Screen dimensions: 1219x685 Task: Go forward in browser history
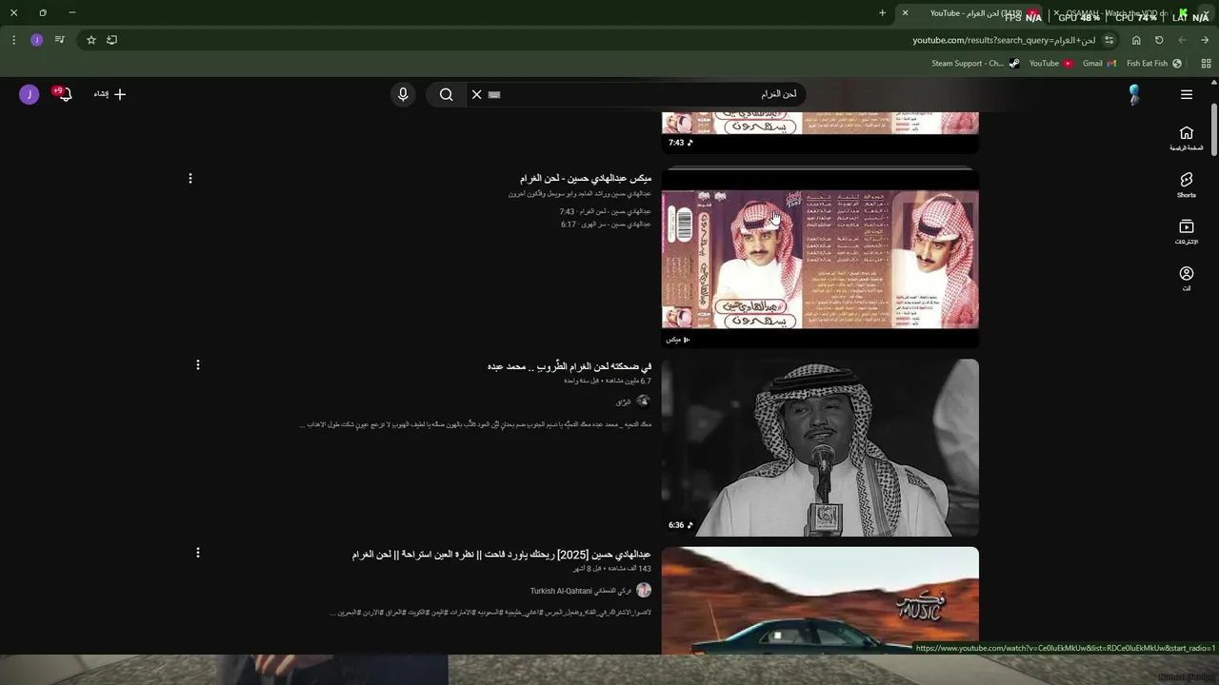tap(1182, 40)
